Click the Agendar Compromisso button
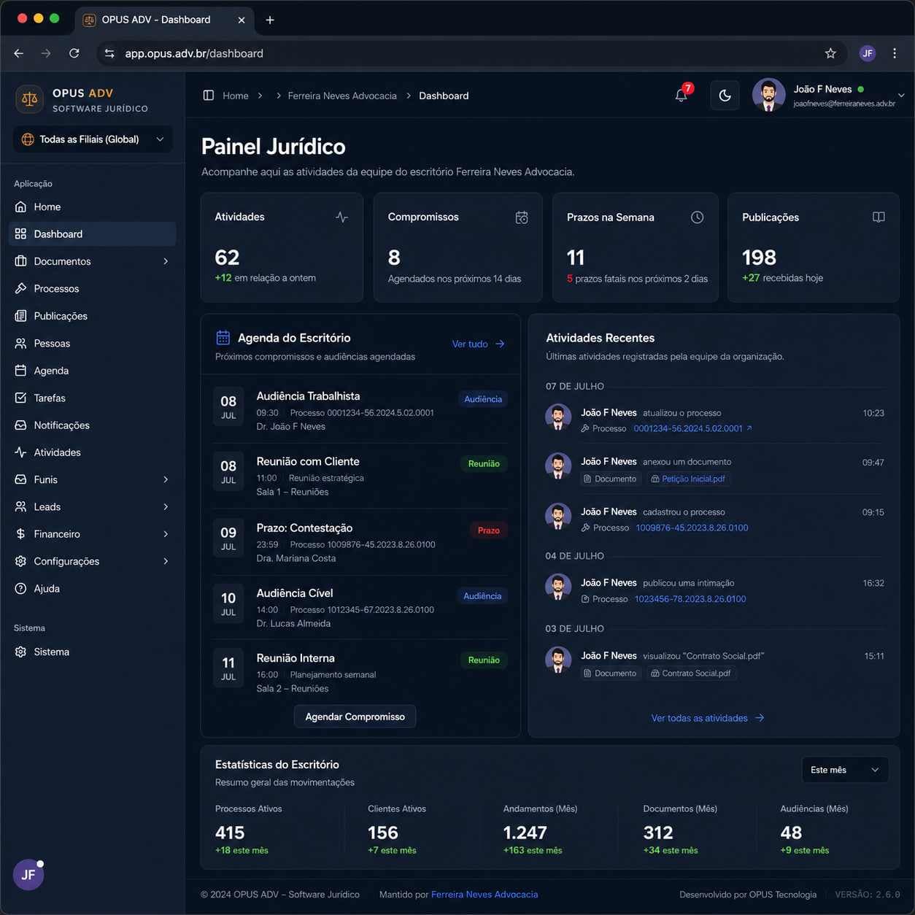915x915 pixels. tap(355, 717)
